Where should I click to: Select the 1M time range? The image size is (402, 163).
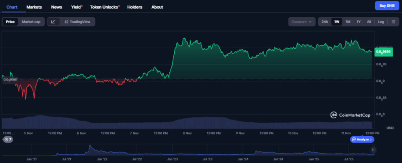click(x=348, y=22)
